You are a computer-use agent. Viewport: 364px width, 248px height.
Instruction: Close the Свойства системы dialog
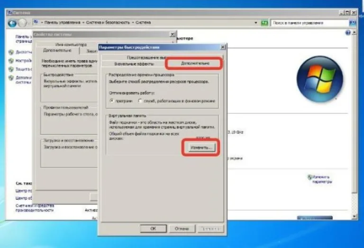point(173,34)
